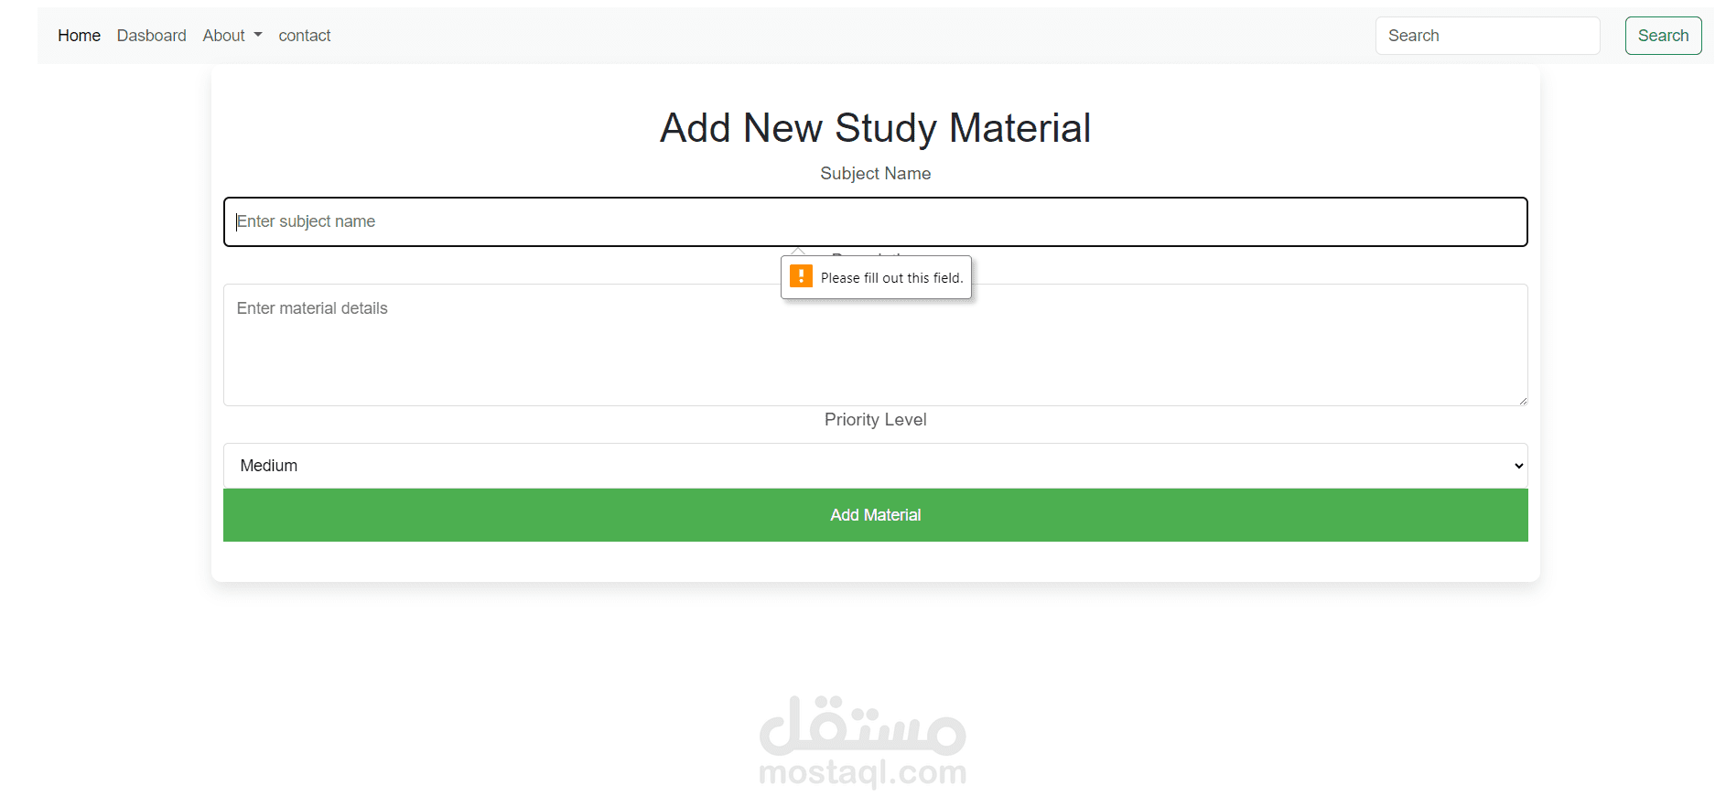Open the Dasboard nav item
Screen dimensions: 1726x807
151,36
